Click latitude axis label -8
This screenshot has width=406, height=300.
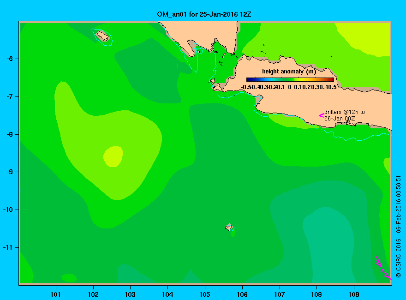(x=10, y=134)
